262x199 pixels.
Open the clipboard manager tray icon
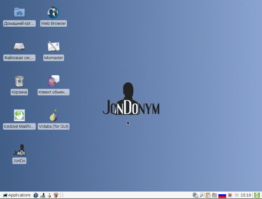(208, 195)
